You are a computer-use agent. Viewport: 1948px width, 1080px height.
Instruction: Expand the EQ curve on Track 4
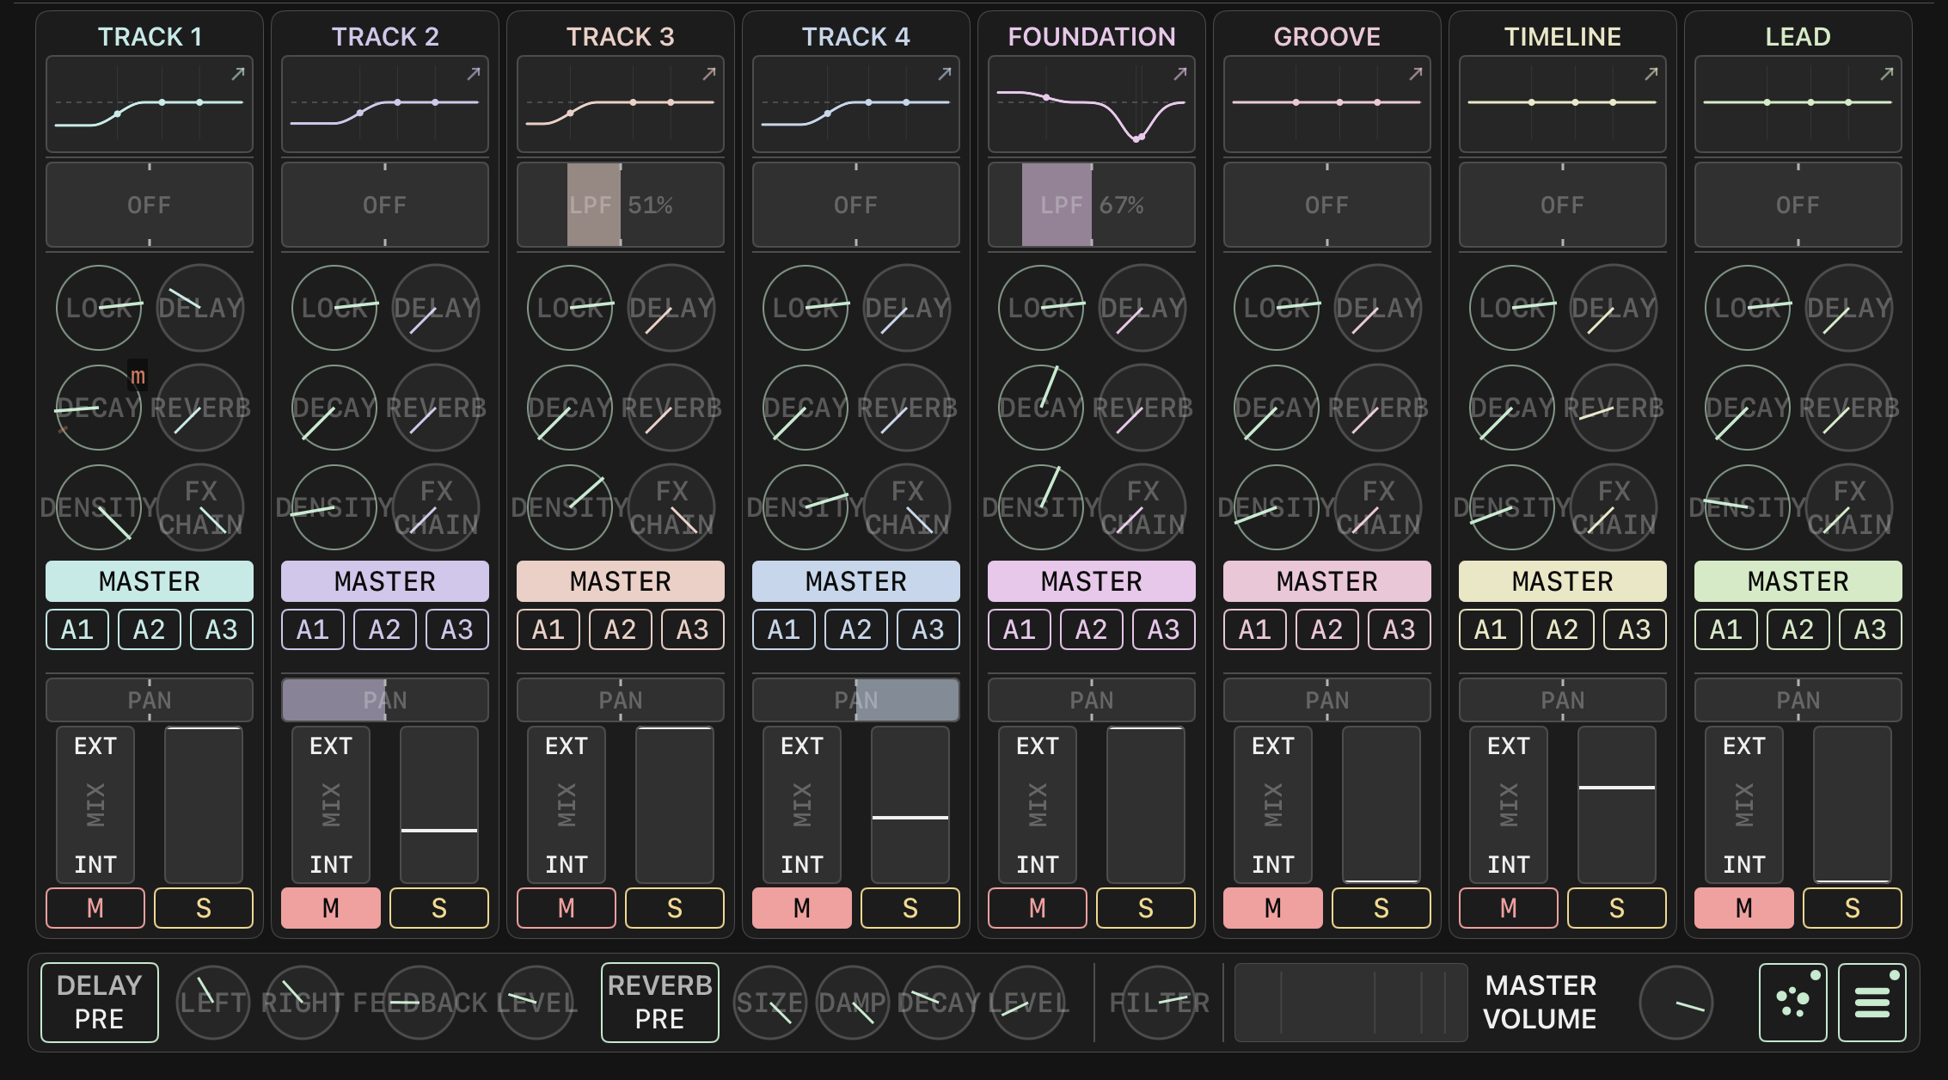click(945, 74)
